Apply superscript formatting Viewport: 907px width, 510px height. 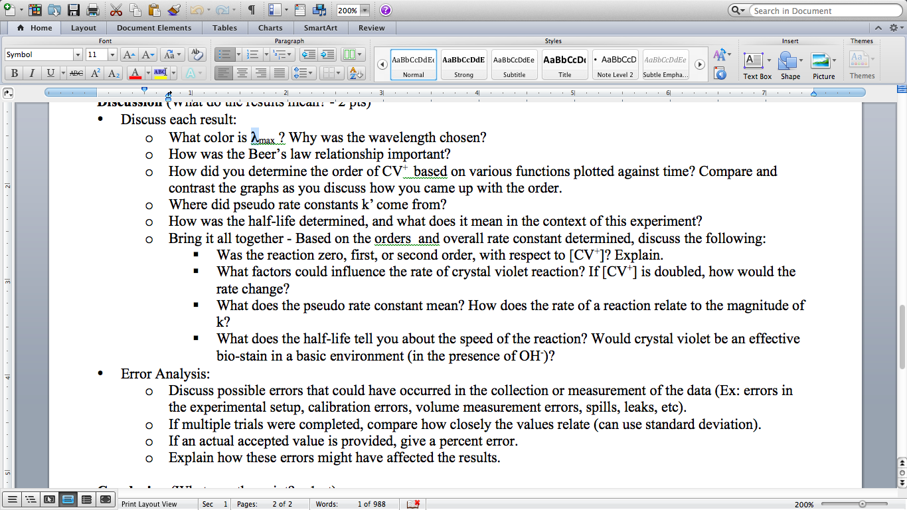point(96,73)
